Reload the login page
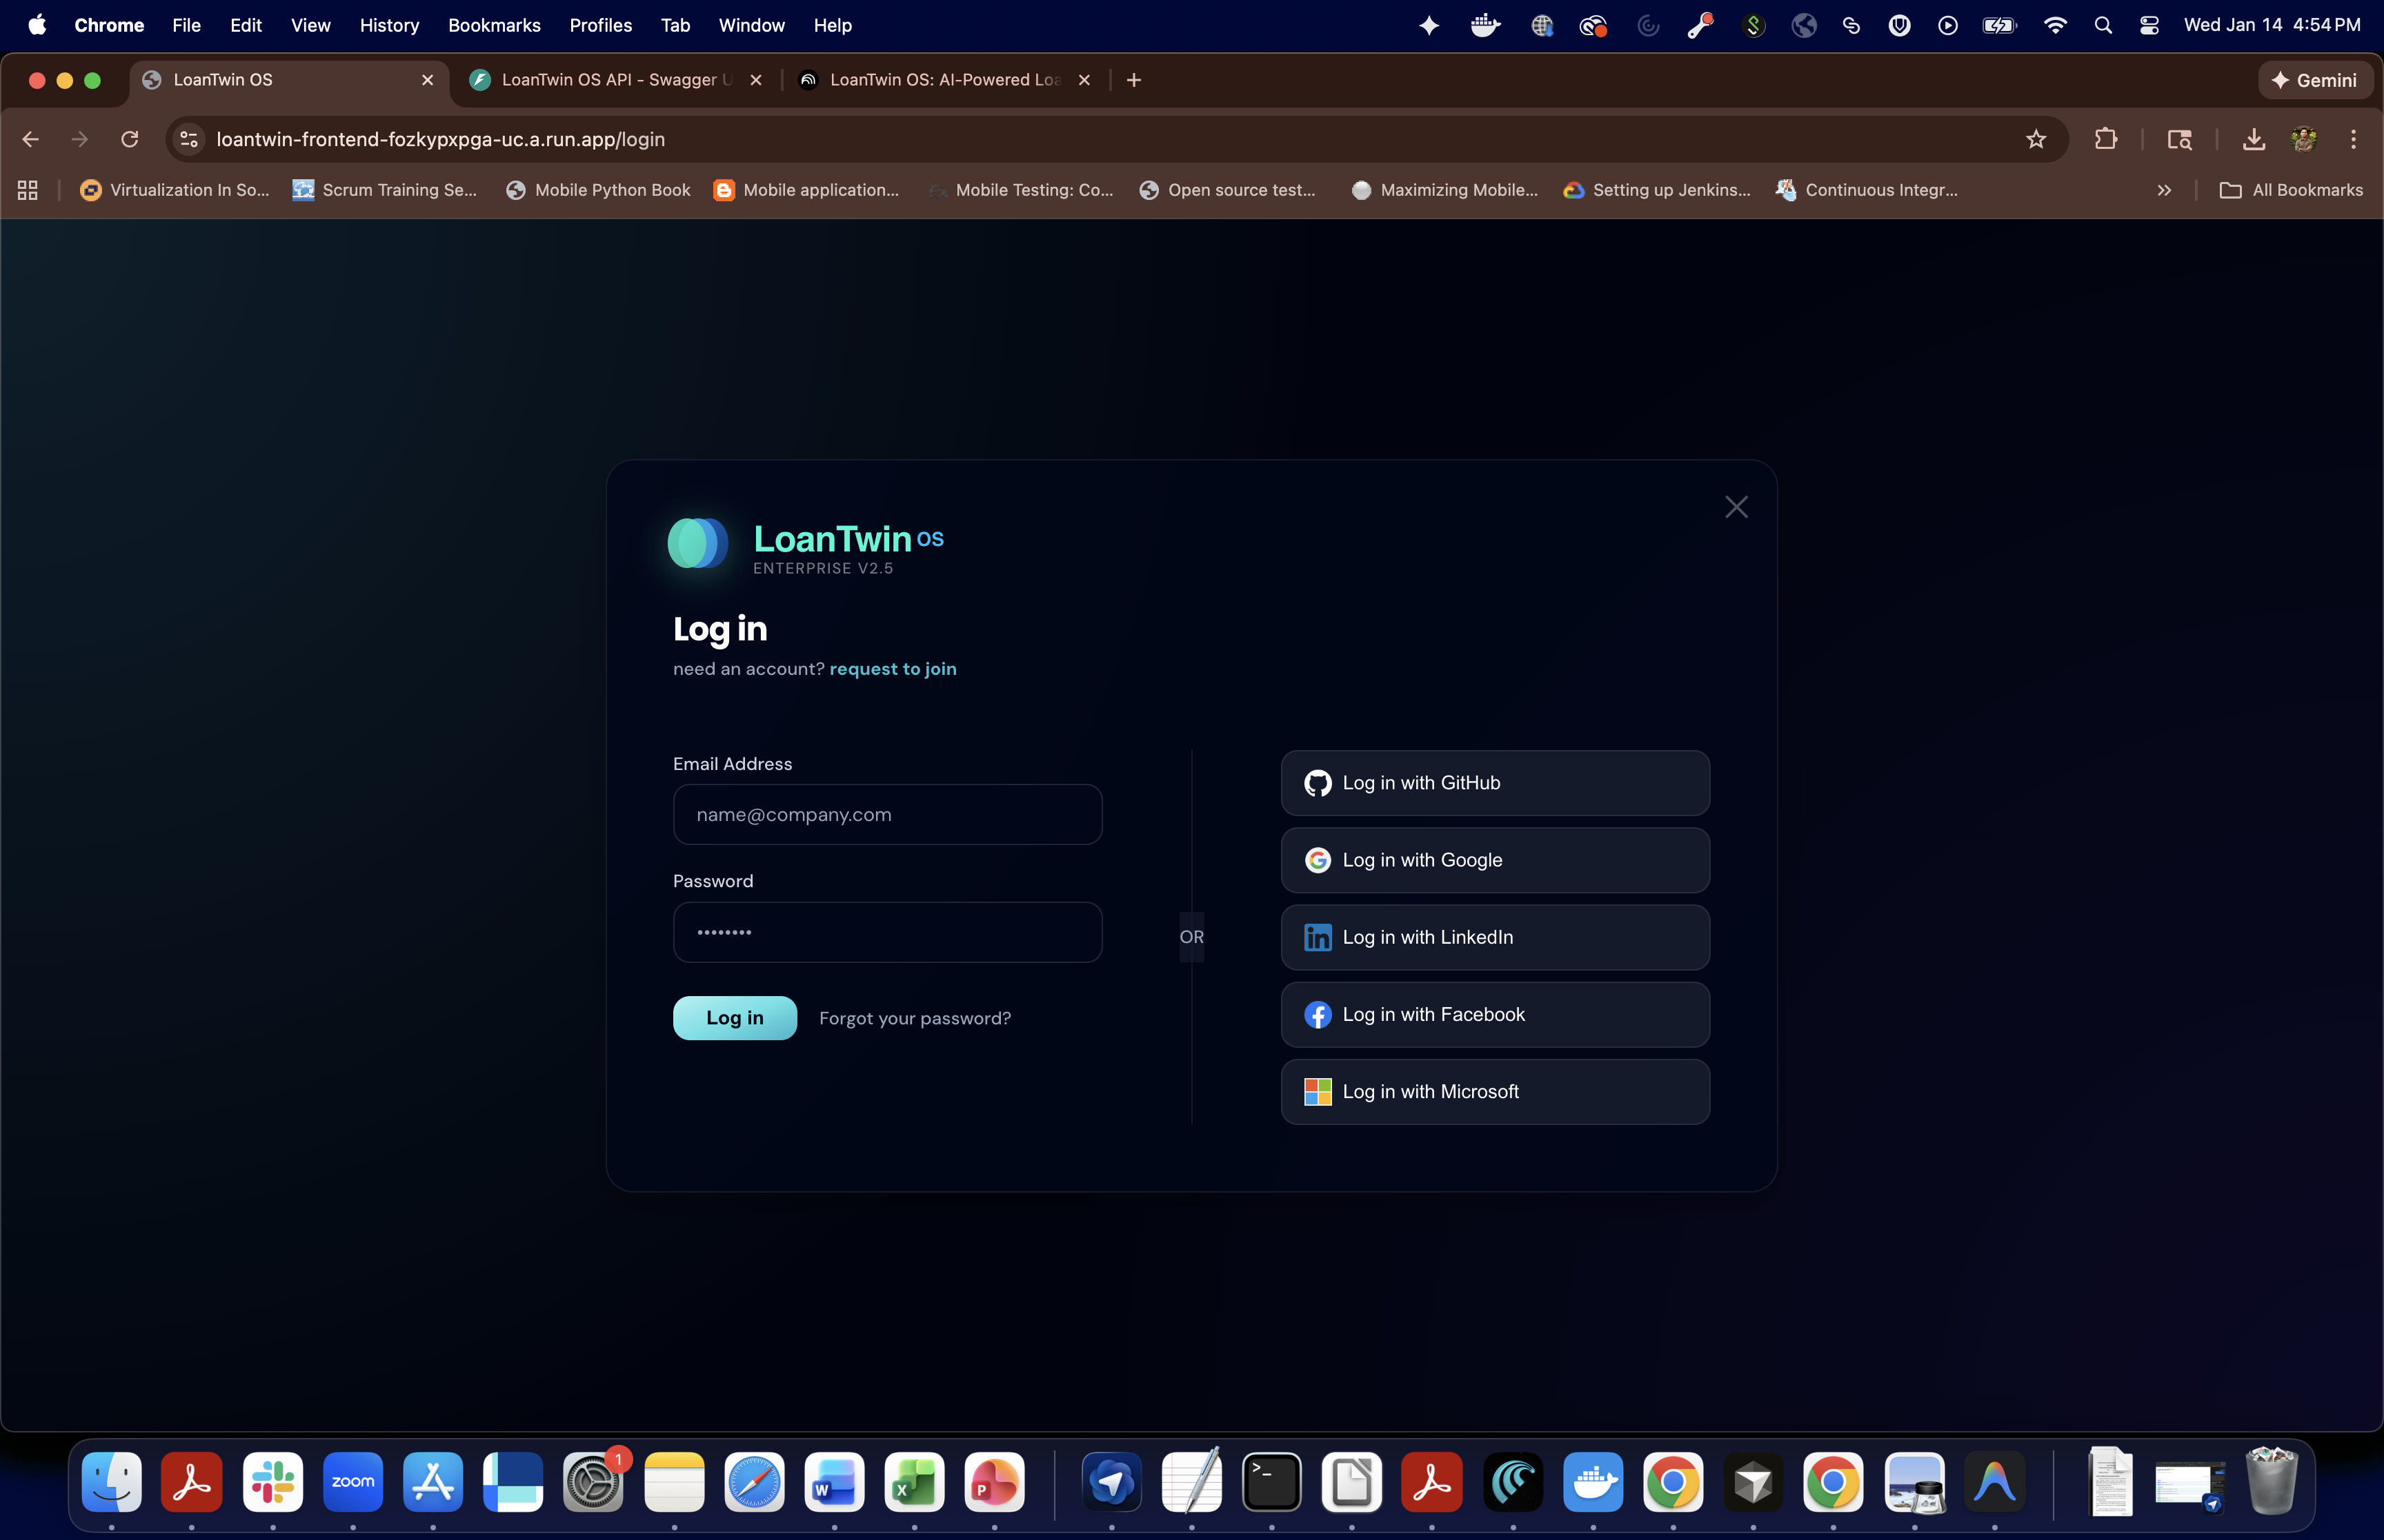The width and height of the screenshot is (2384, 1540). tap(129, 139)
